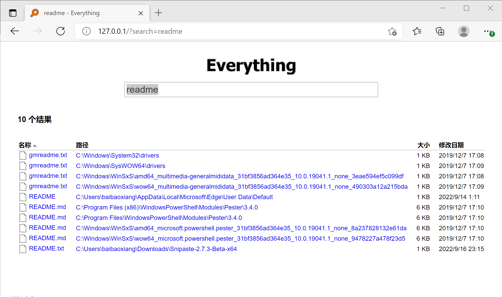Open C:\Program Files\WindowsPowerShell Pester path
The width and height of the screenshot is (502, 297).
pos(159,218)
